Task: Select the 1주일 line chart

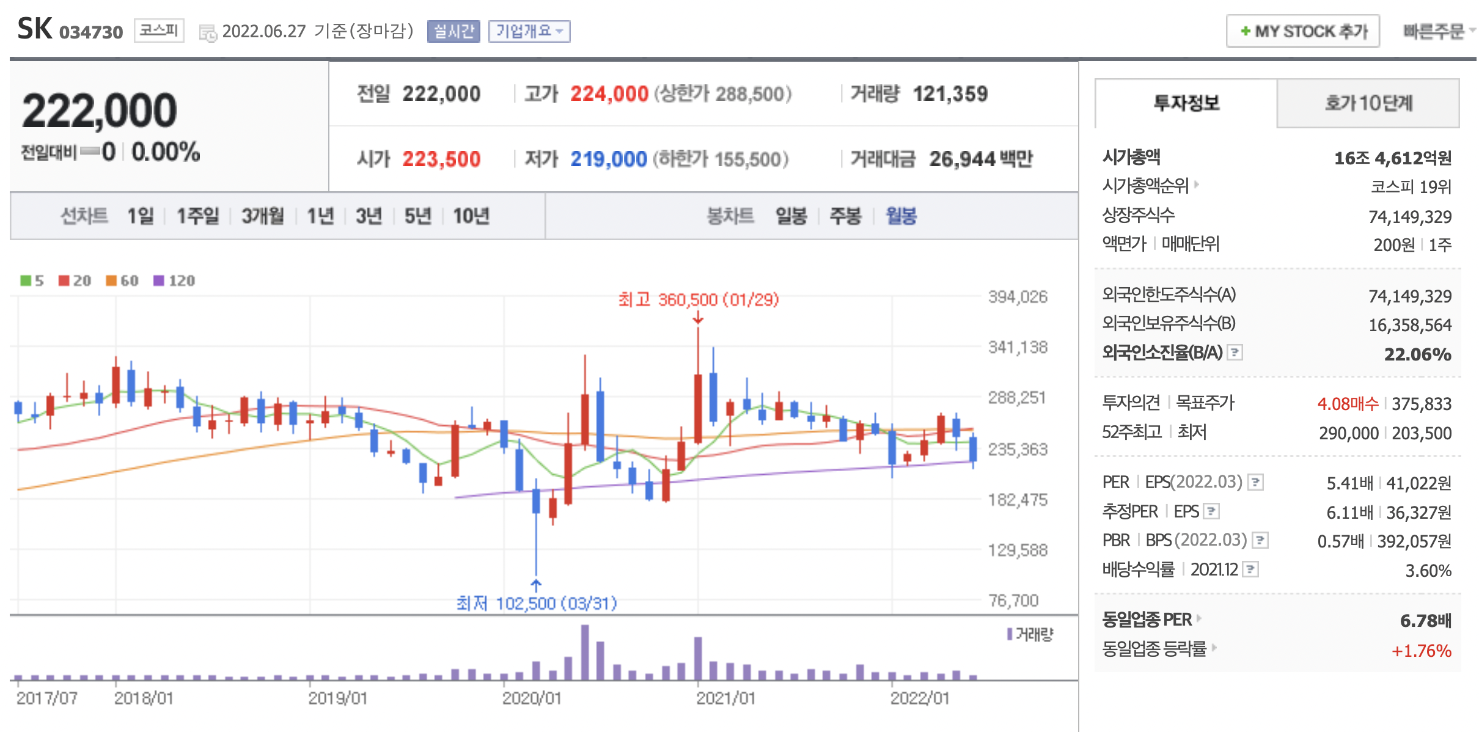Action: click(197, 216)
